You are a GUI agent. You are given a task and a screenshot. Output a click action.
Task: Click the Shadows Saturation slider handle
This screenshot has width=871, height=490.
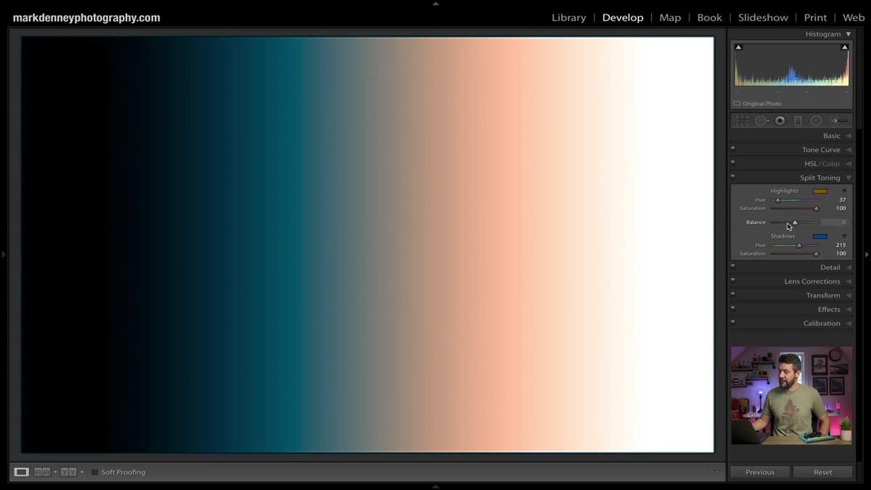pos(816,254)
